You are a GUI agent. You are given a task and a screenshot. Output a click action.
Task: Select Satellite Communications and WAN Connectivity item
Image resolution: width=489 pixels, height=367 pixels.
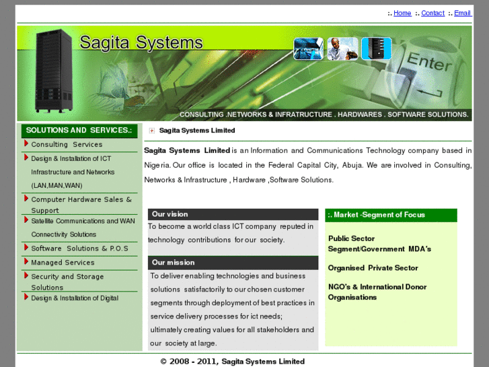coord(83,228)
